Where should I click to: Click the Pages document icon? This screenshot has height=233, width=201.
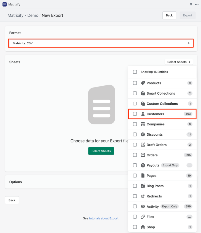click(x=143, y=176)
